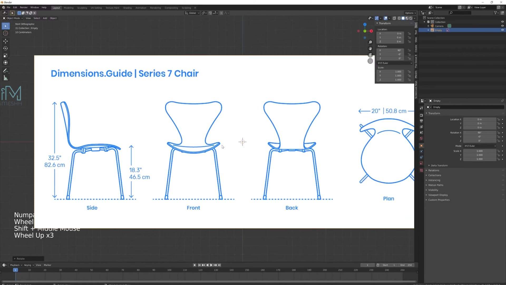Viewport: 506px width, 285px height.
Task: Switch to Solid viewport shading
Action: (x=403, y=18)
